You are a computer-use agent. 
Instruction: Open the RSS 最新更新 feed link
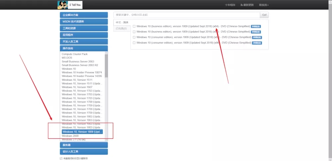(x=247, y=5)
